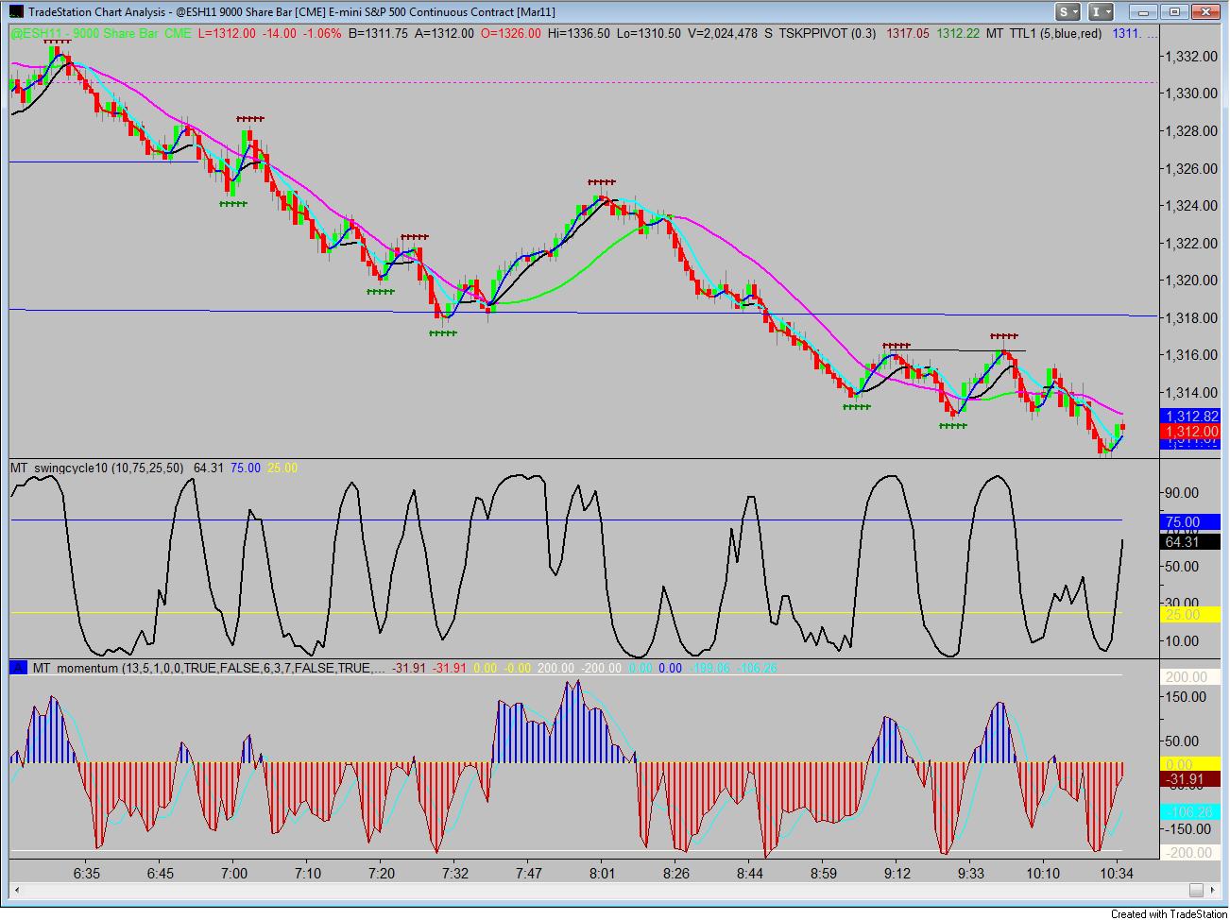Click the TSKPPIVOT (0.3) indicator label
The width and height of the screenshot is (1230, 920).
coord(827,33)
